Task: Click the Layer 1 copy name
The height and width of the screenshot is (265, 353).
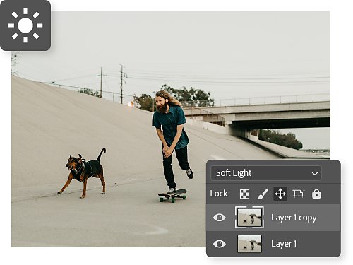Action: pyautogui.click(x=294, y=218)
